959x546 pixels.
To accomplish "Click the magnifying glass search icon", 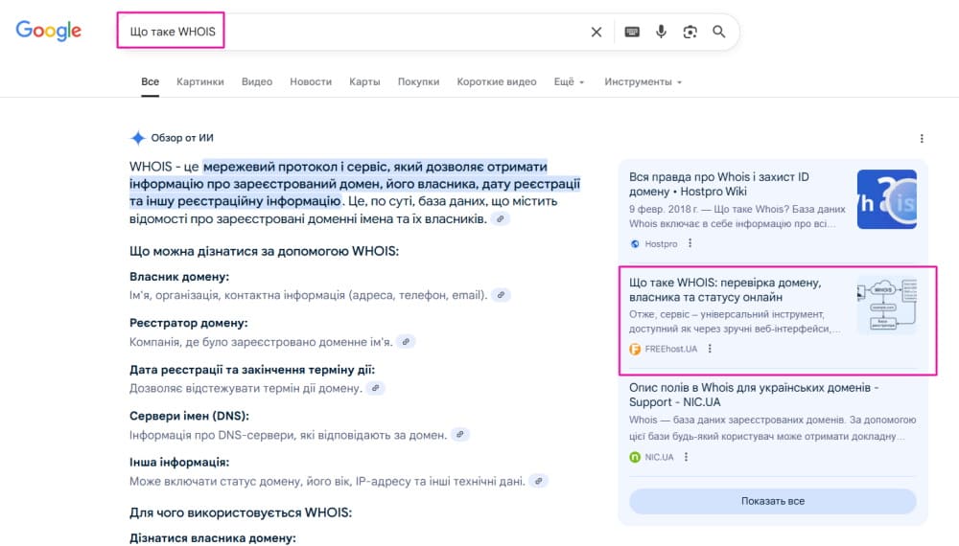I will (718, 32).
